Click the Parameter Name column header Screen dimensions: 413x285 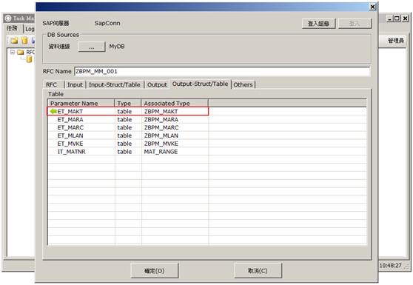pyautogui.click(x=81, y=103)
